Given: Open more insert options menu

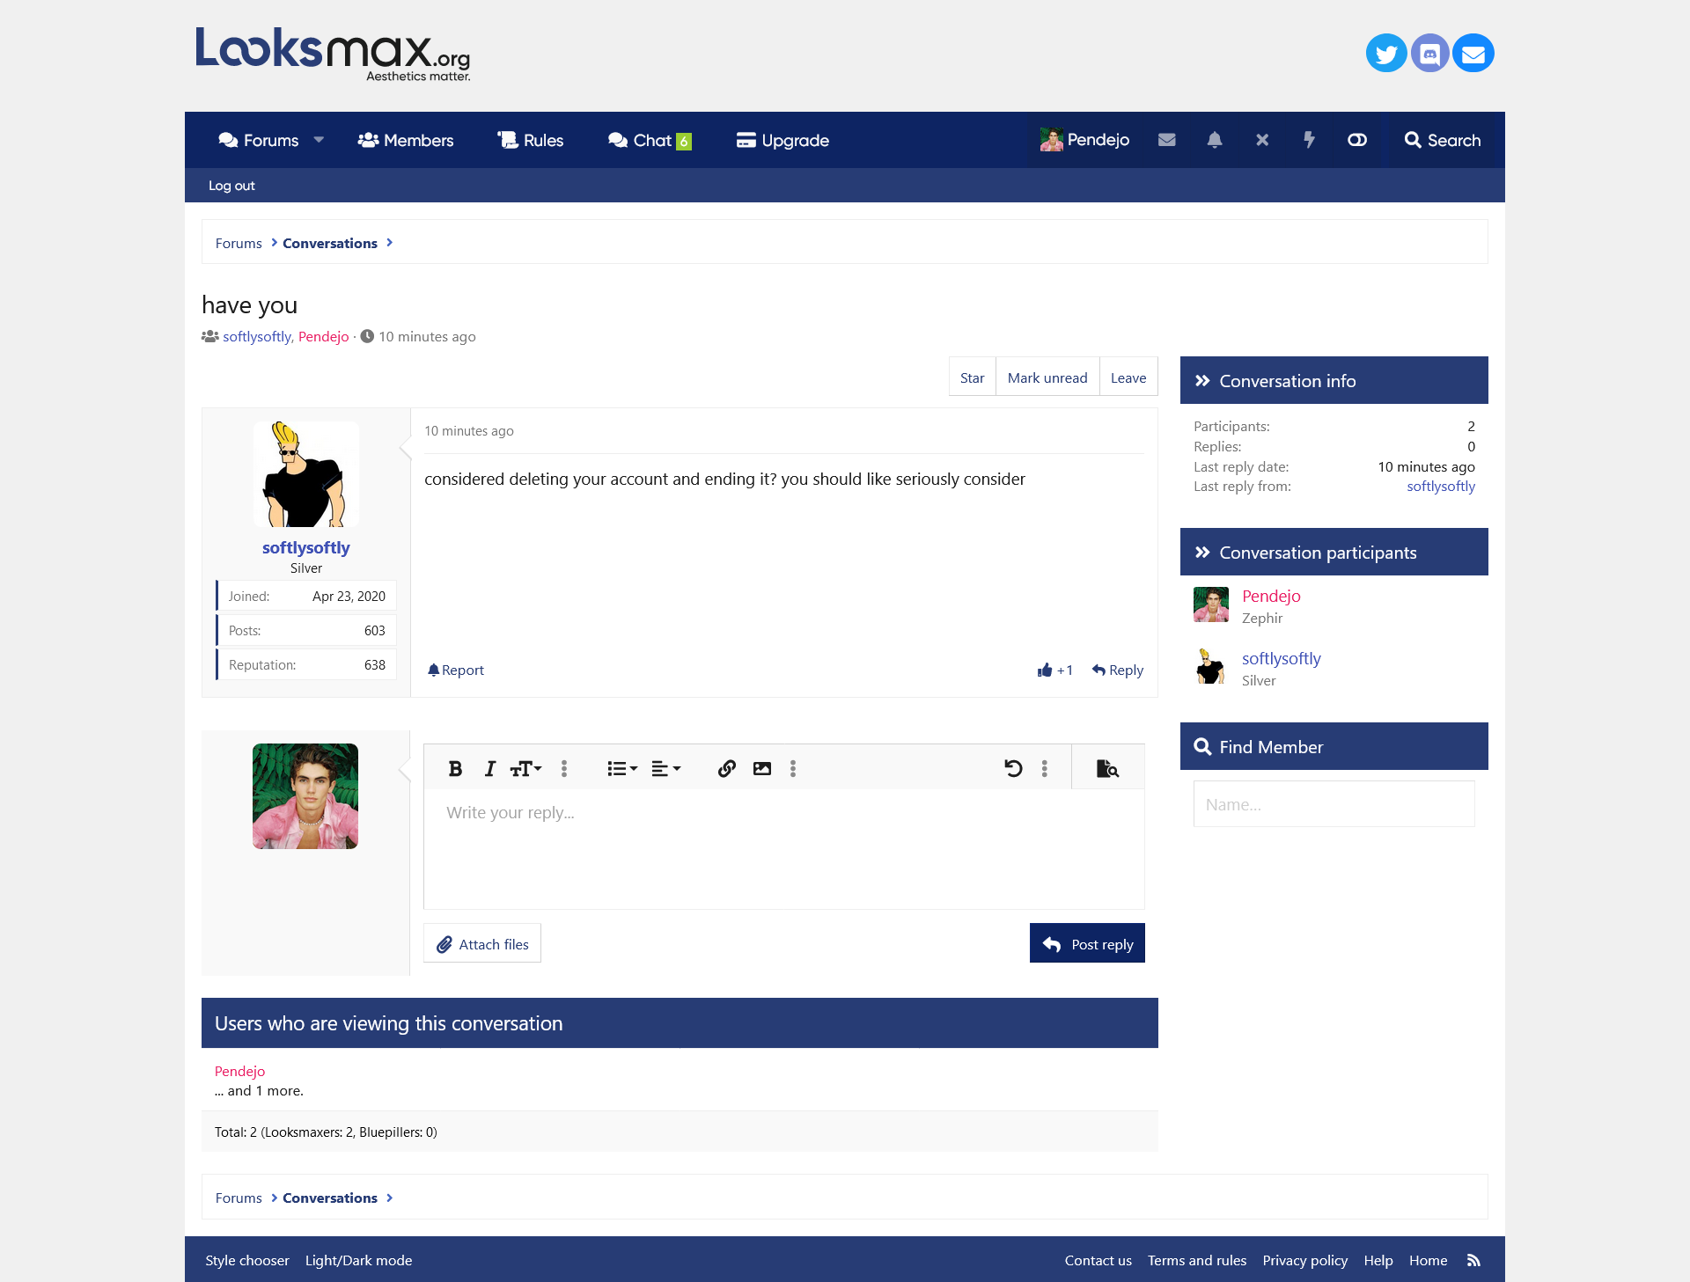Looking at the screenshot, I should [793, 768].
